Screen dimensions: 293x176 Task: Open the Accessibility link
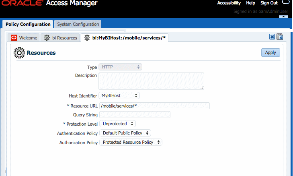coord(229,3)
